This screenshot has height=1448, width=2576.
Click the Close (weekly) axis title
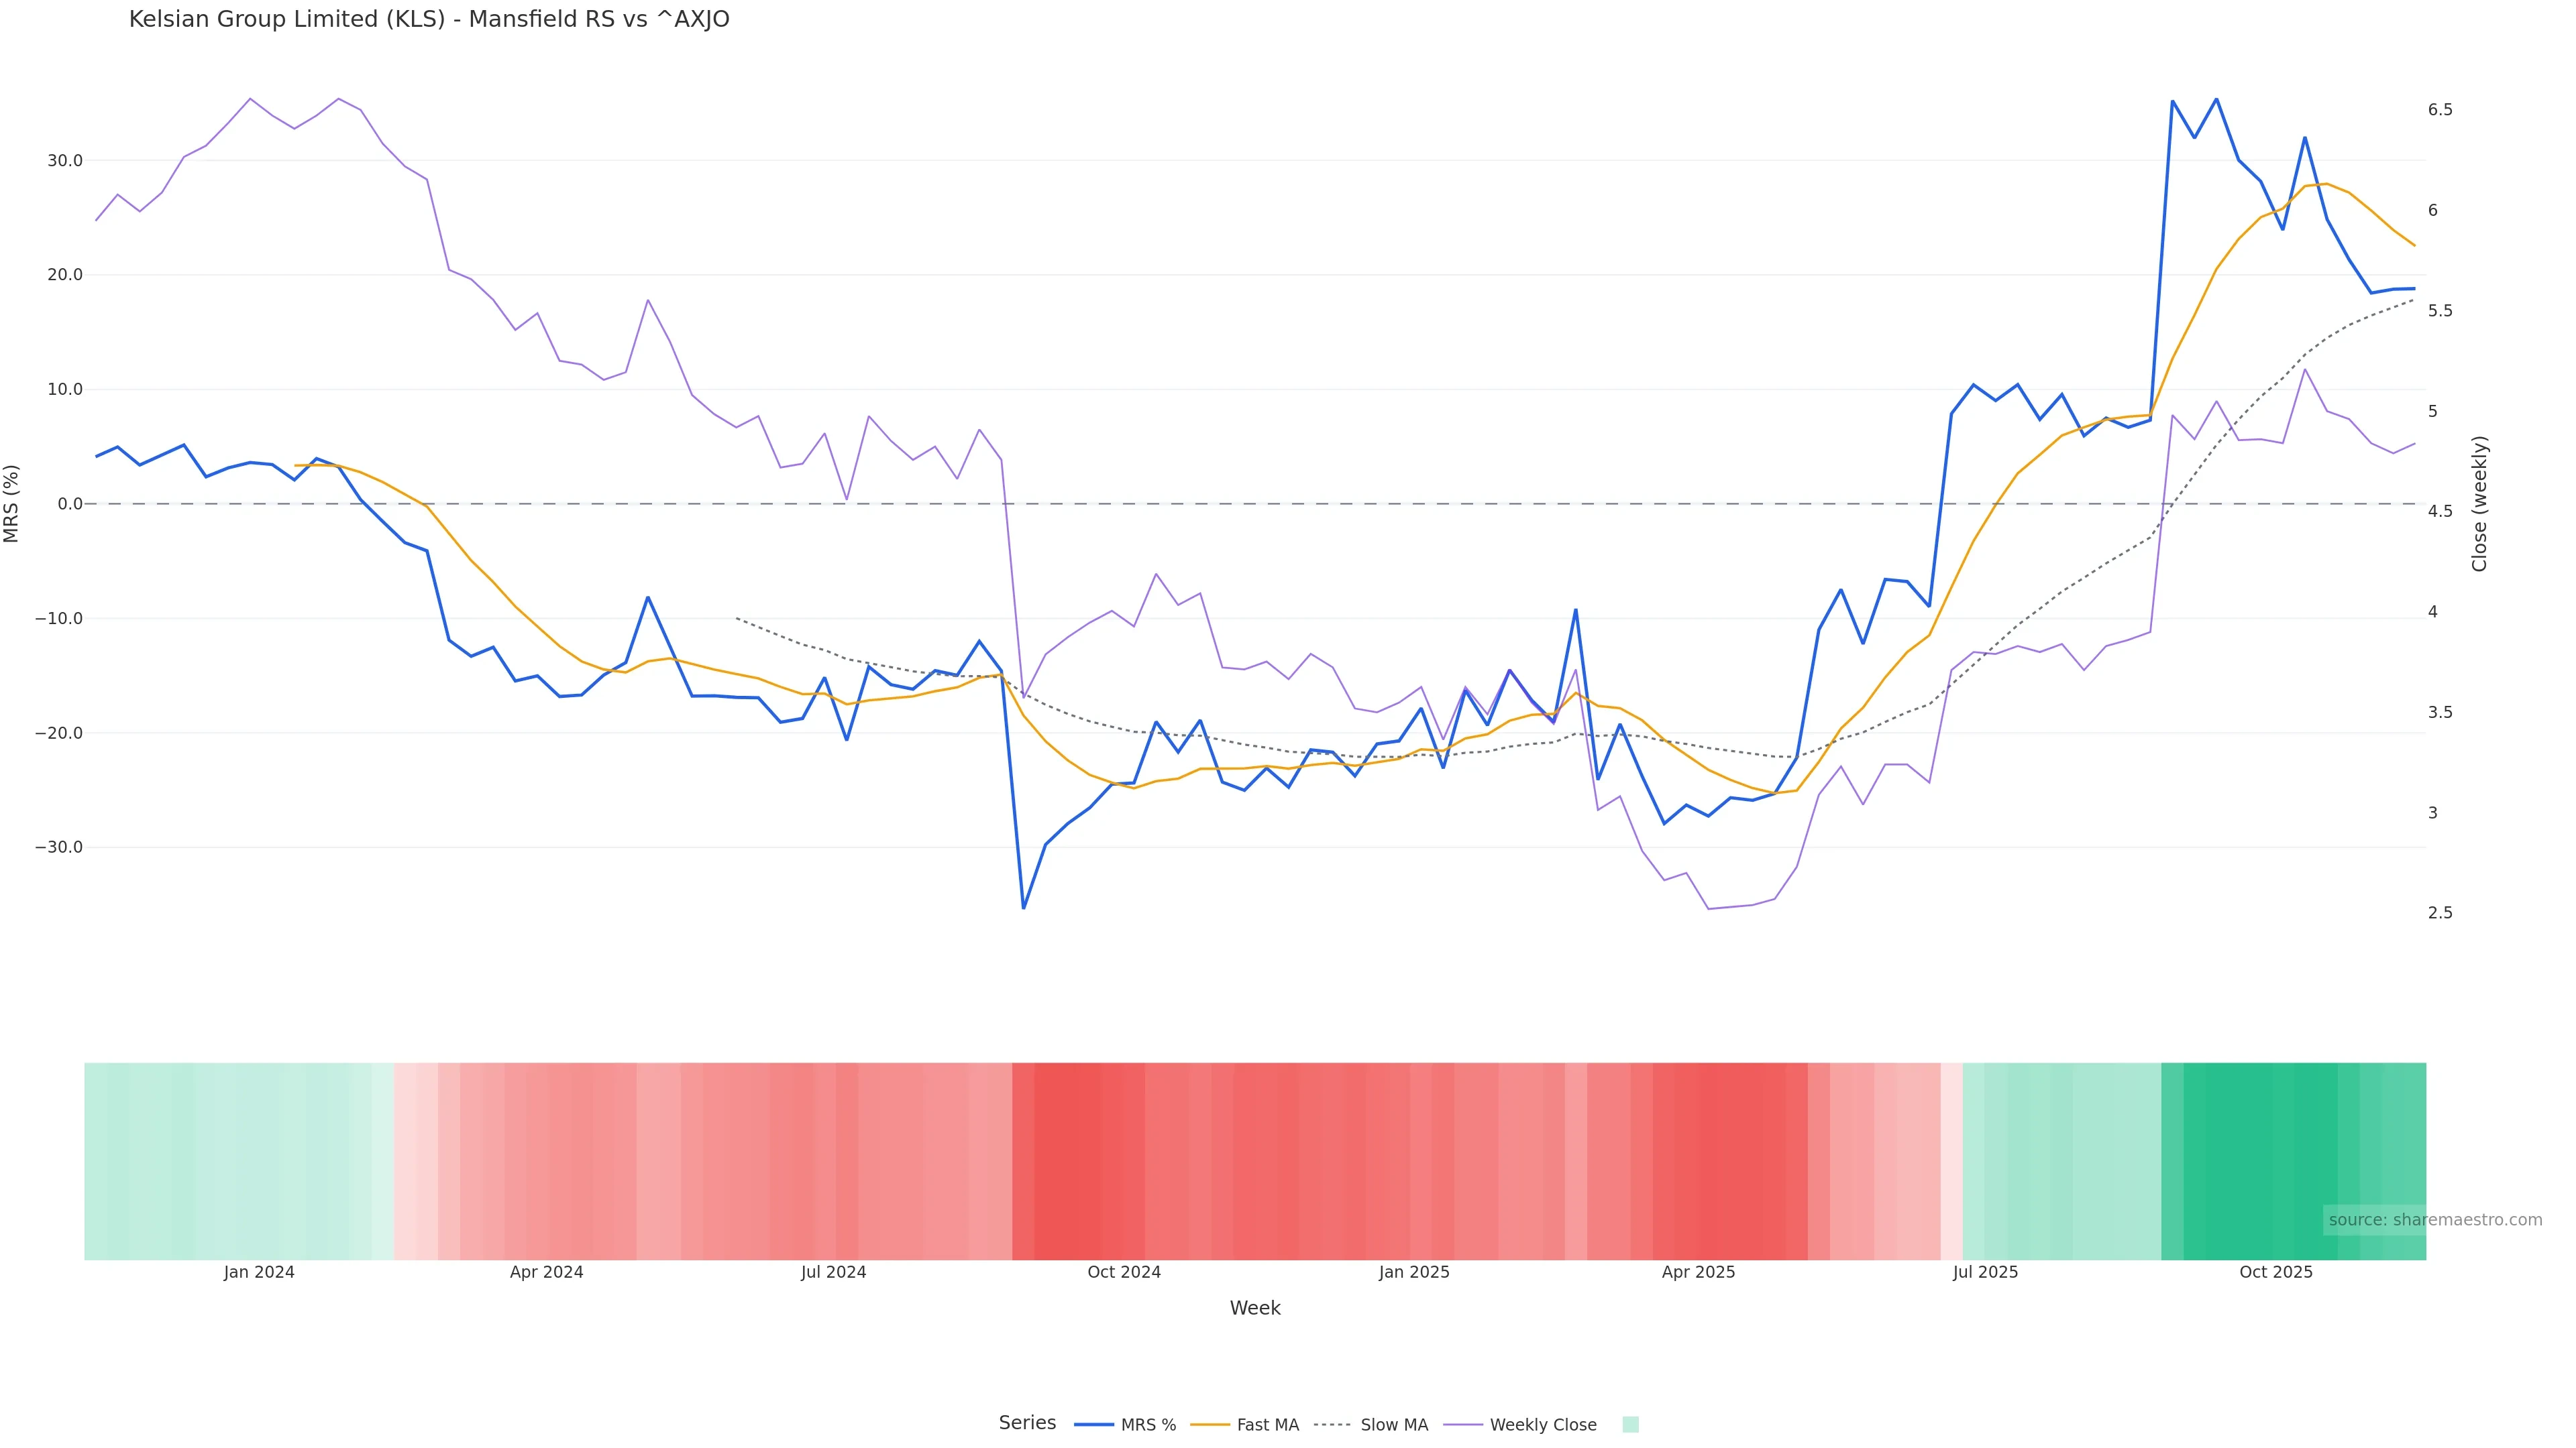pyautogui.click(x=2479, y=503)
